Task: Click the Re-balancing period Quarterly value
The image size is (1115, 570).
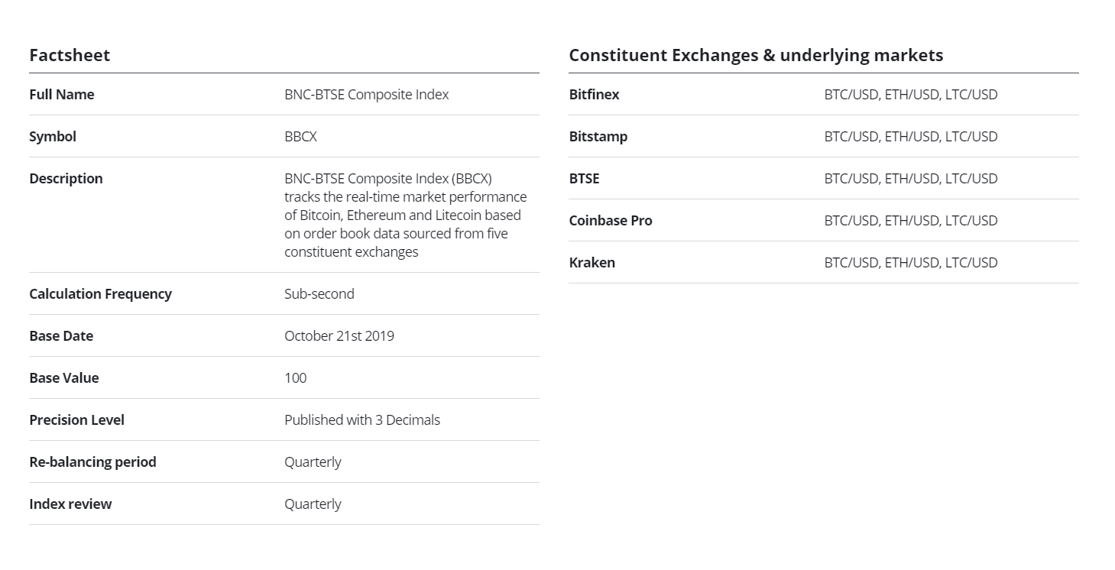Action: pyautogui.click(x=313, y=462)
